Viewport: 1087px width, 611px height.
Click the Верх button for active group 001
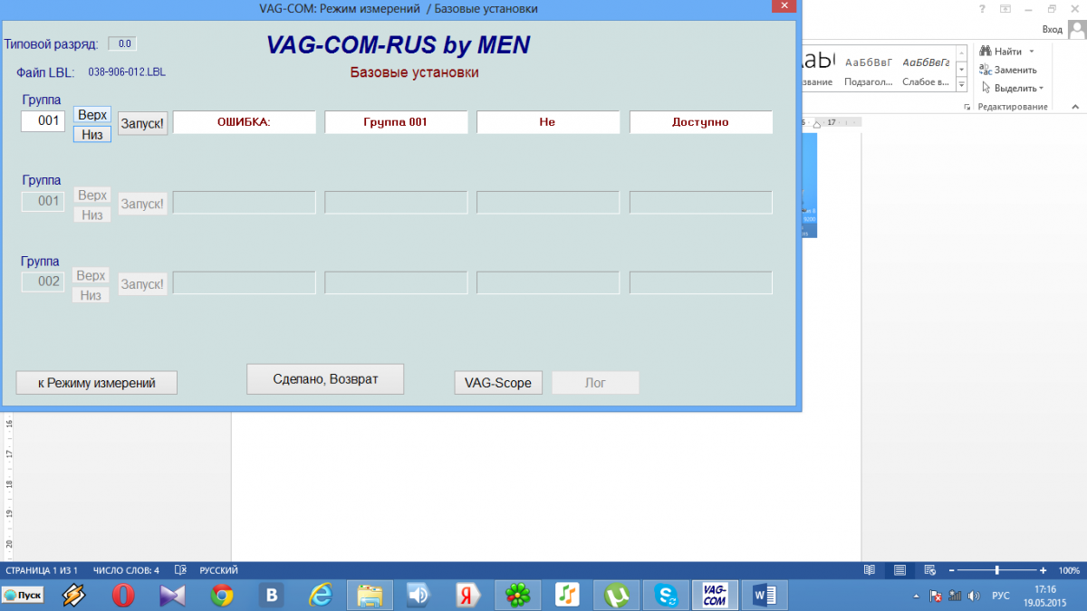(92, 115)
